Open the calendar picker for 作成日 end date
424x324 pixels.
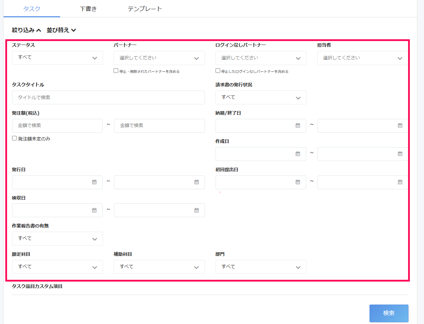coord(399,154)
